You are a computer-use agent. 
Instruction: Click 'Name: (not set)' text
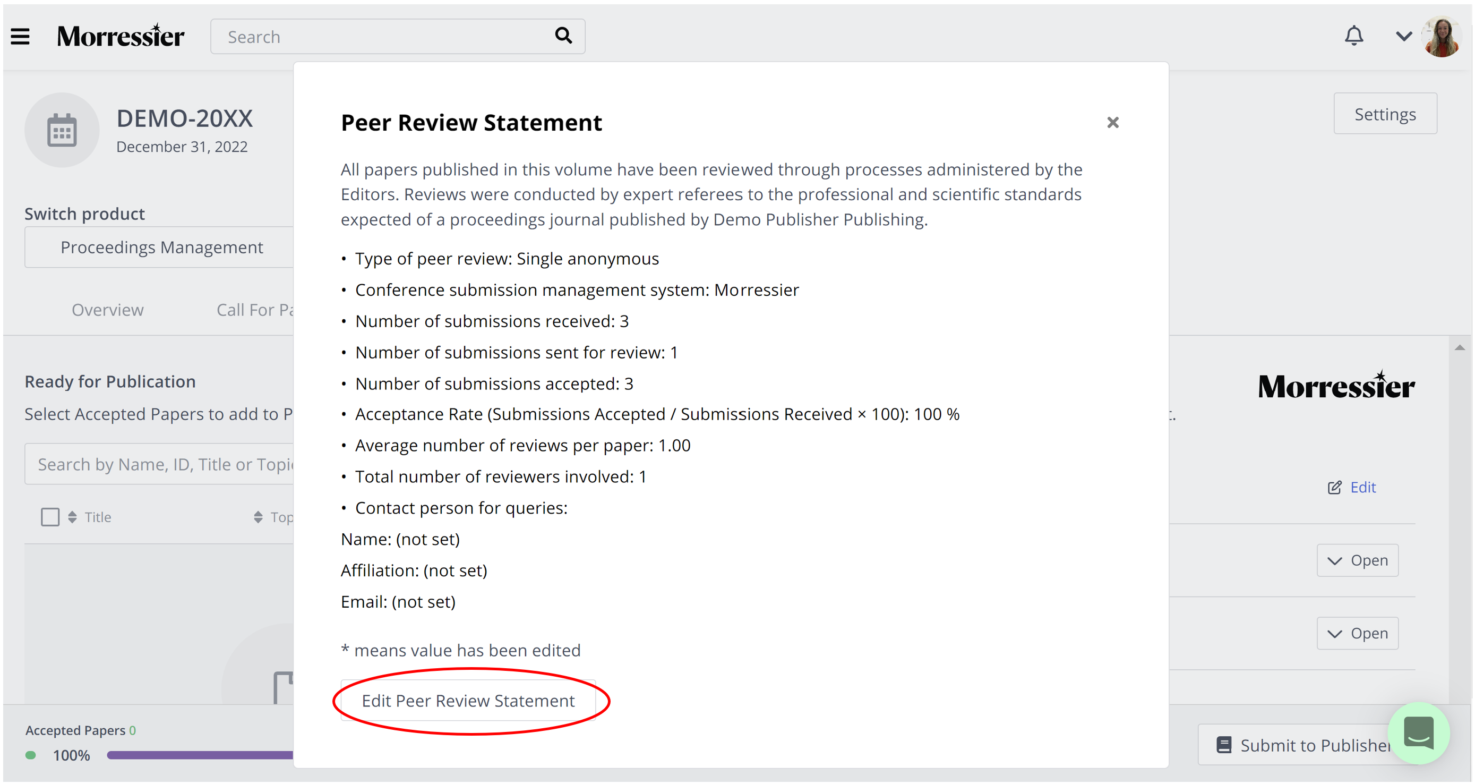click(x=400, y=540)
